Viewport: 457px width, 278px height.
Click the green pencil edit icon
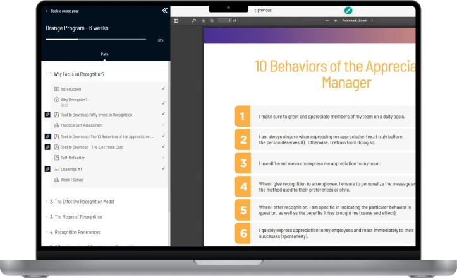348,11
